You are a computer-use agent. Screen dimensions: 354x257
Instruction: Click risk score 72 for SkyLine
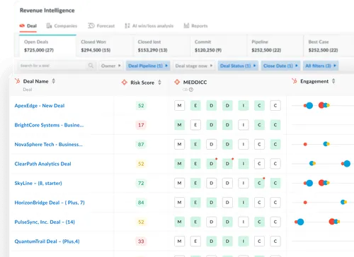(x=141, y=183)
